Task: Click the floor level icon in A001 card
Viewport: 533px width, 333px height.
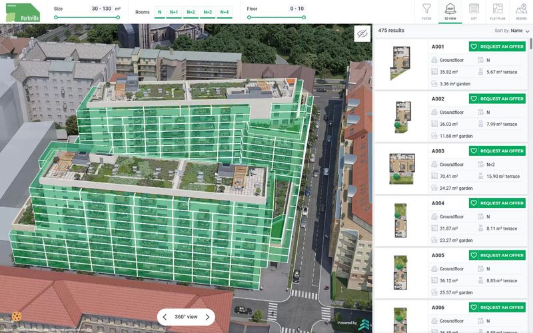Action: pos(434,60)
